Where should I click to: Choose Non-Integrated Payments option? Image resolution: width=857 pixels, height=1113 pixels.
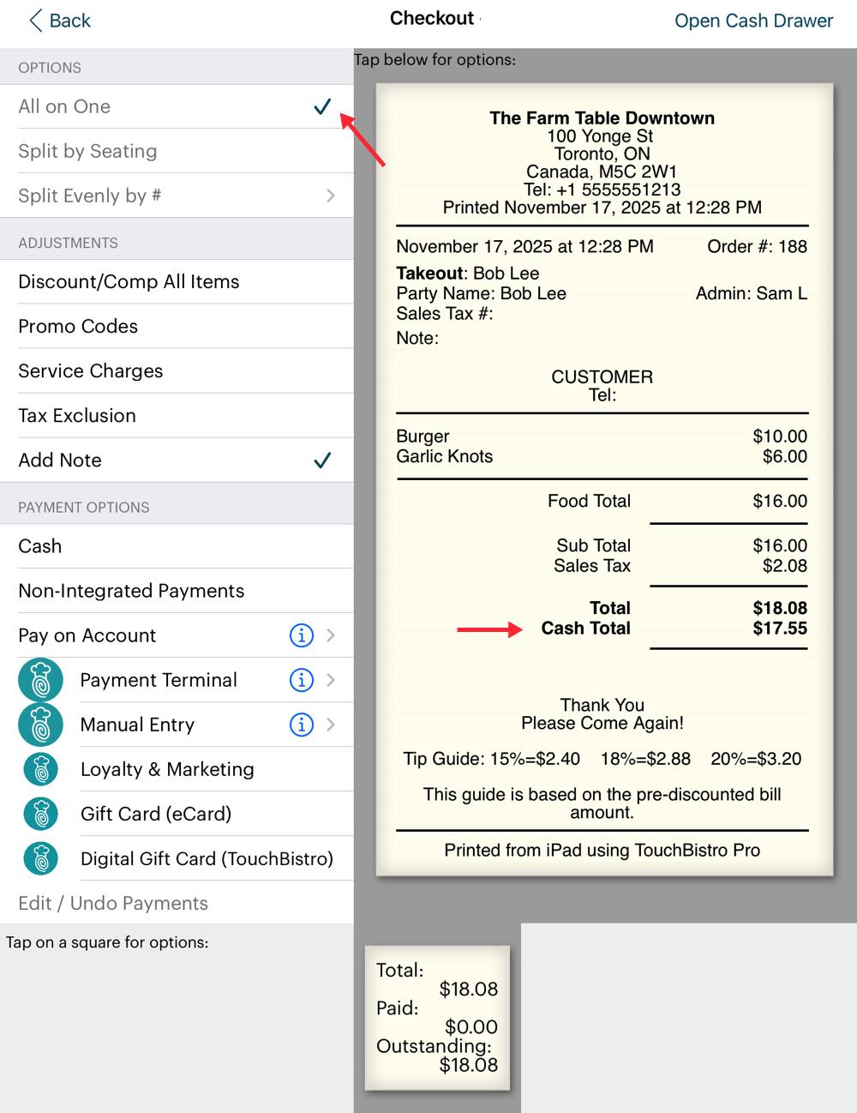pos(177,591)
